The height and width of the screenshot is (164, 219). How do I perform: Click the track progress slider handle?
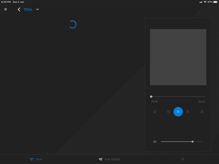point(151,96)
